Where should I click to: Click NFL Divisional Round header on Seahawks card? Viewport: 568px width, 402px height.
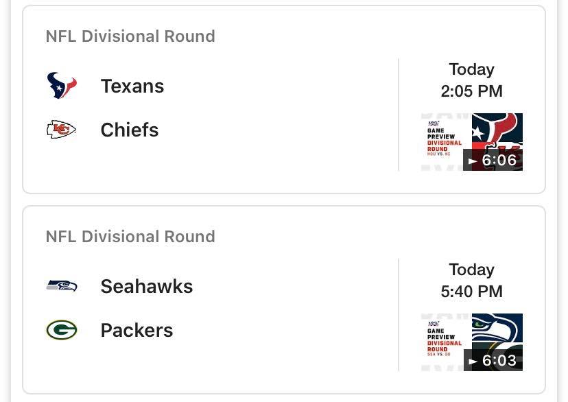pos(130,236)
